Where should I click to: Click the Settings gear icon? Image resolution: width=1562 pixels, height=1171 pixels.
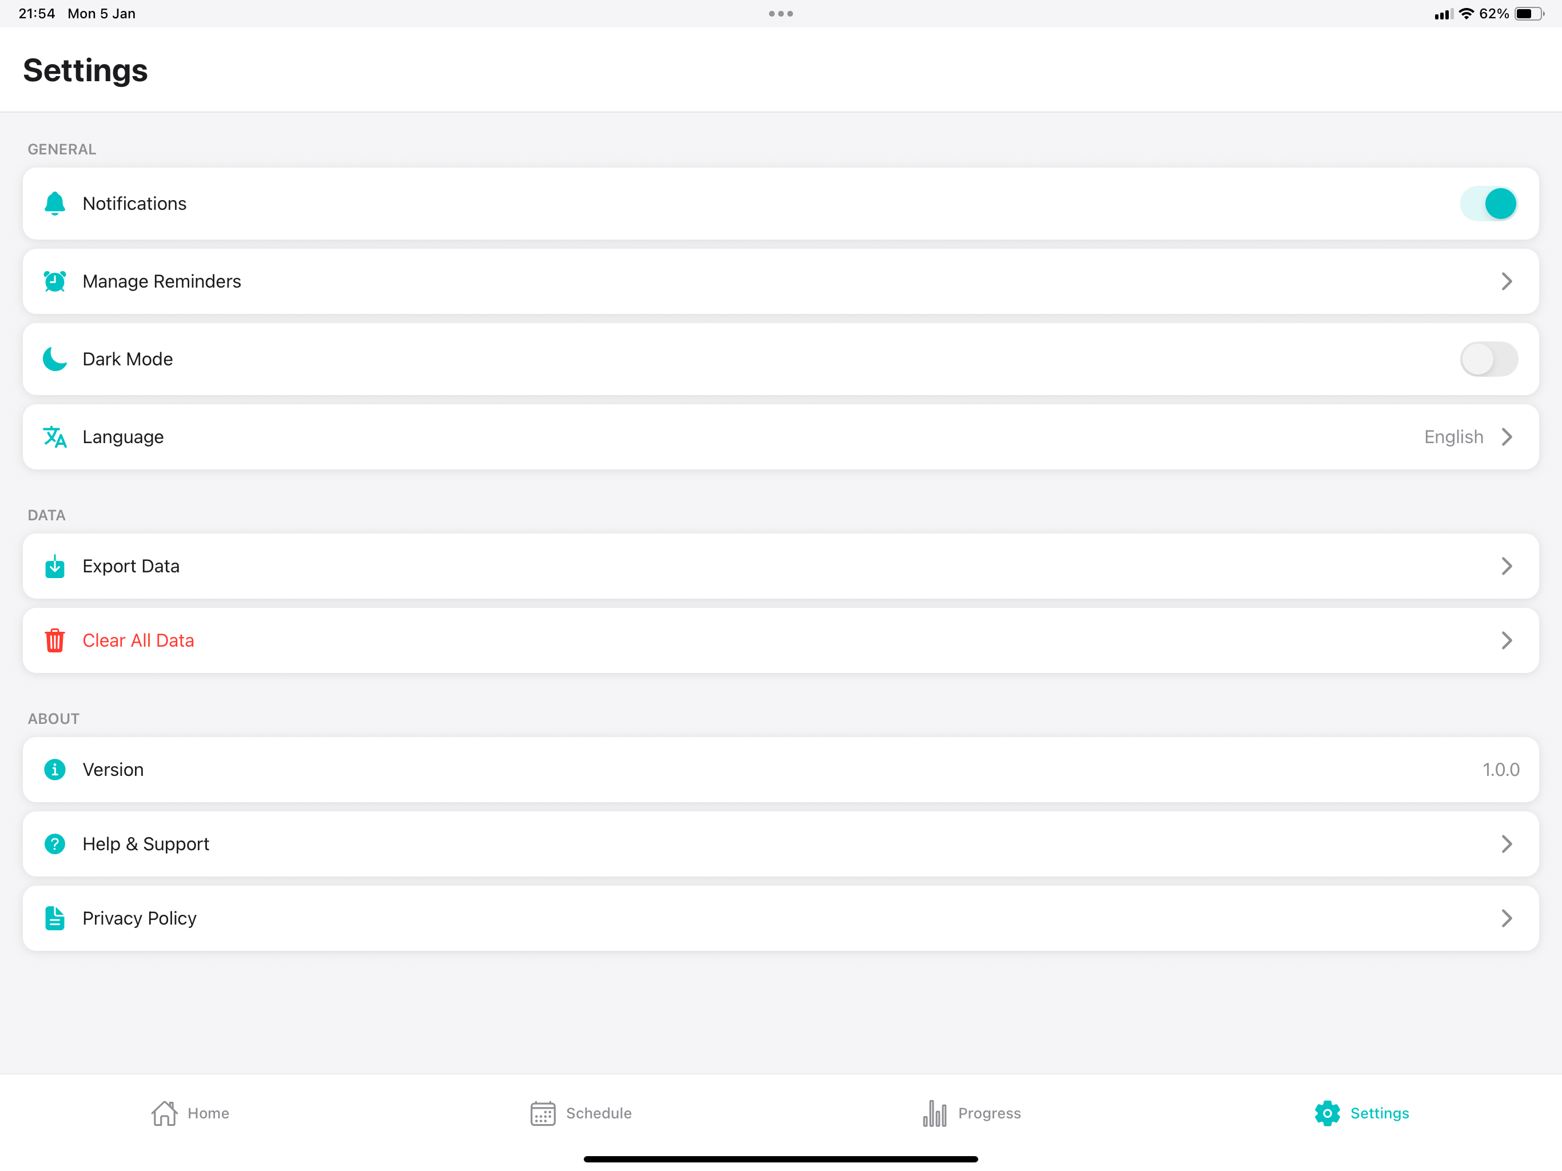[x=1327, y=1113]
